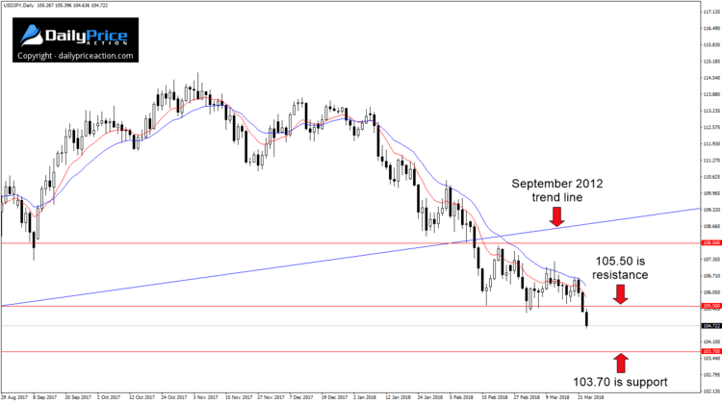Click the 9 Mar 2018 date label
The image size is (722, 403).
click(557, 397)
